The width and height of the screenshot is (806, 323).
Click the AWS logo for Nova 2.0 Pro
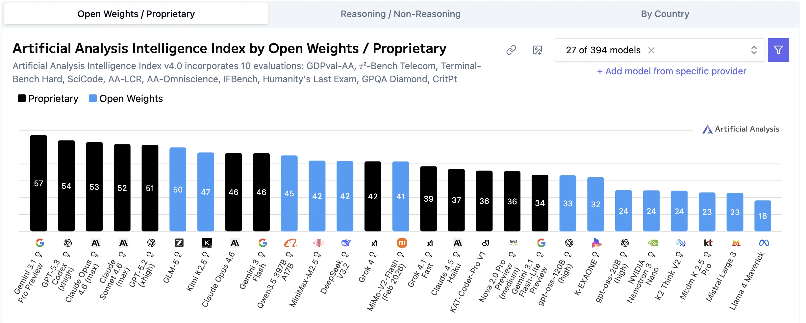tap(513, 243)
